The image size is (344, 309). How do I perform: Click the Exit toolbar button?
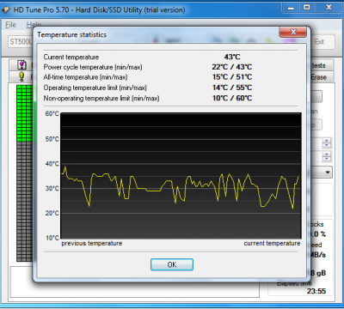tap(322, 42)
